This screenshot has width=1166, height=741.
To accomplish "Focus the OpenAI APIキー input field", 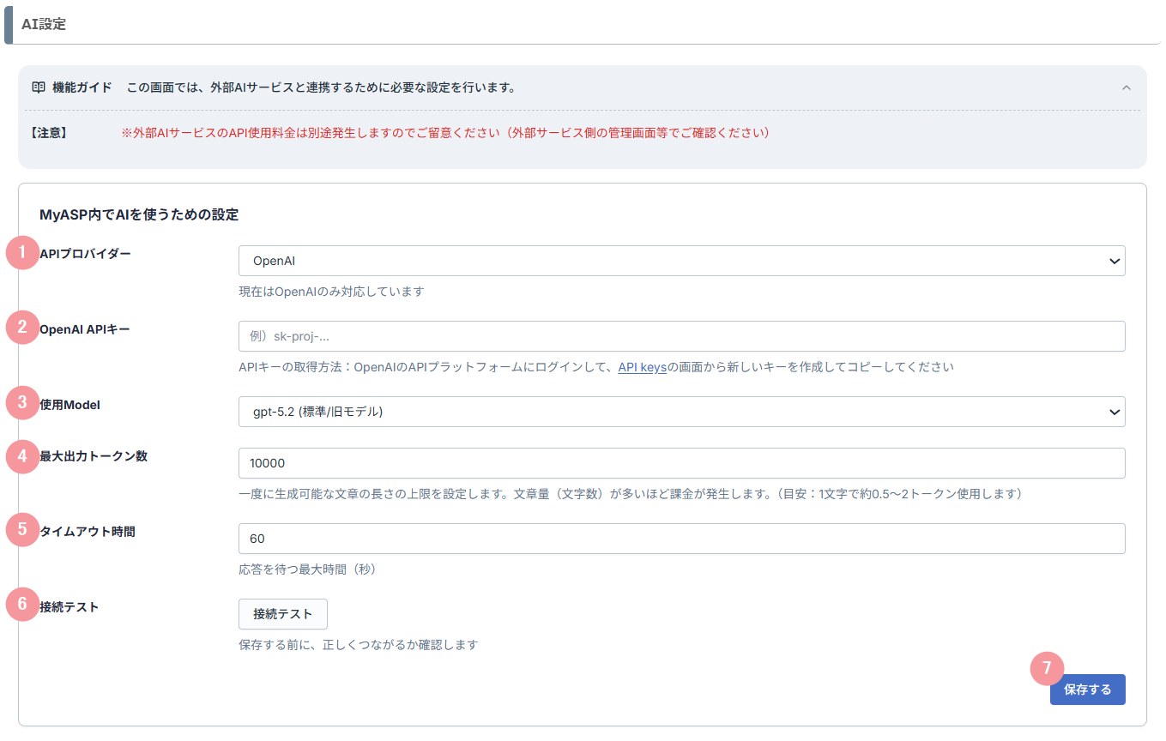I will pyautogui.click(x=681, y=336).
